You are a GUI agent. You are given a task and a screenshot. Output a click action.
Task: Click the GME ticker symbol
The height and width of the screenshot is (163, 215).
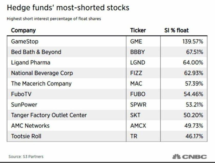(136, 42)
